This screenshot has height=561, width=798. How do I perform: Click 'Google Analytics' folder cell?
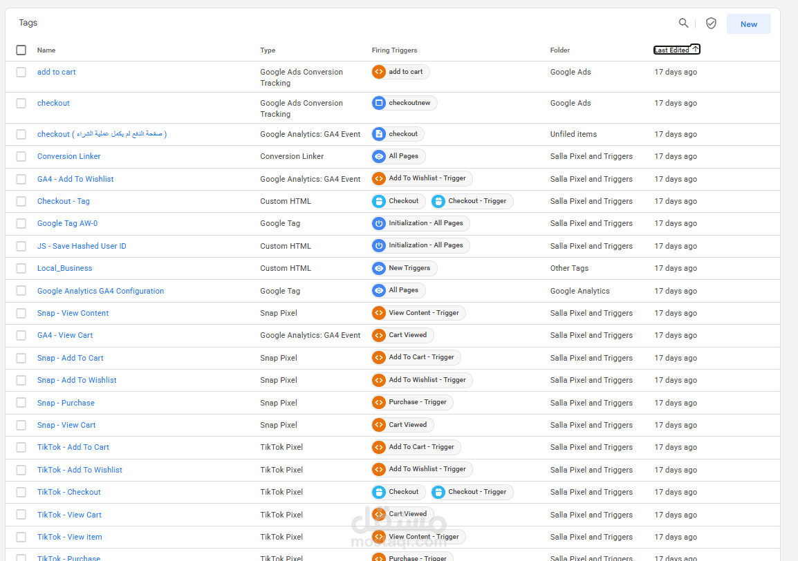click(579, 291)
